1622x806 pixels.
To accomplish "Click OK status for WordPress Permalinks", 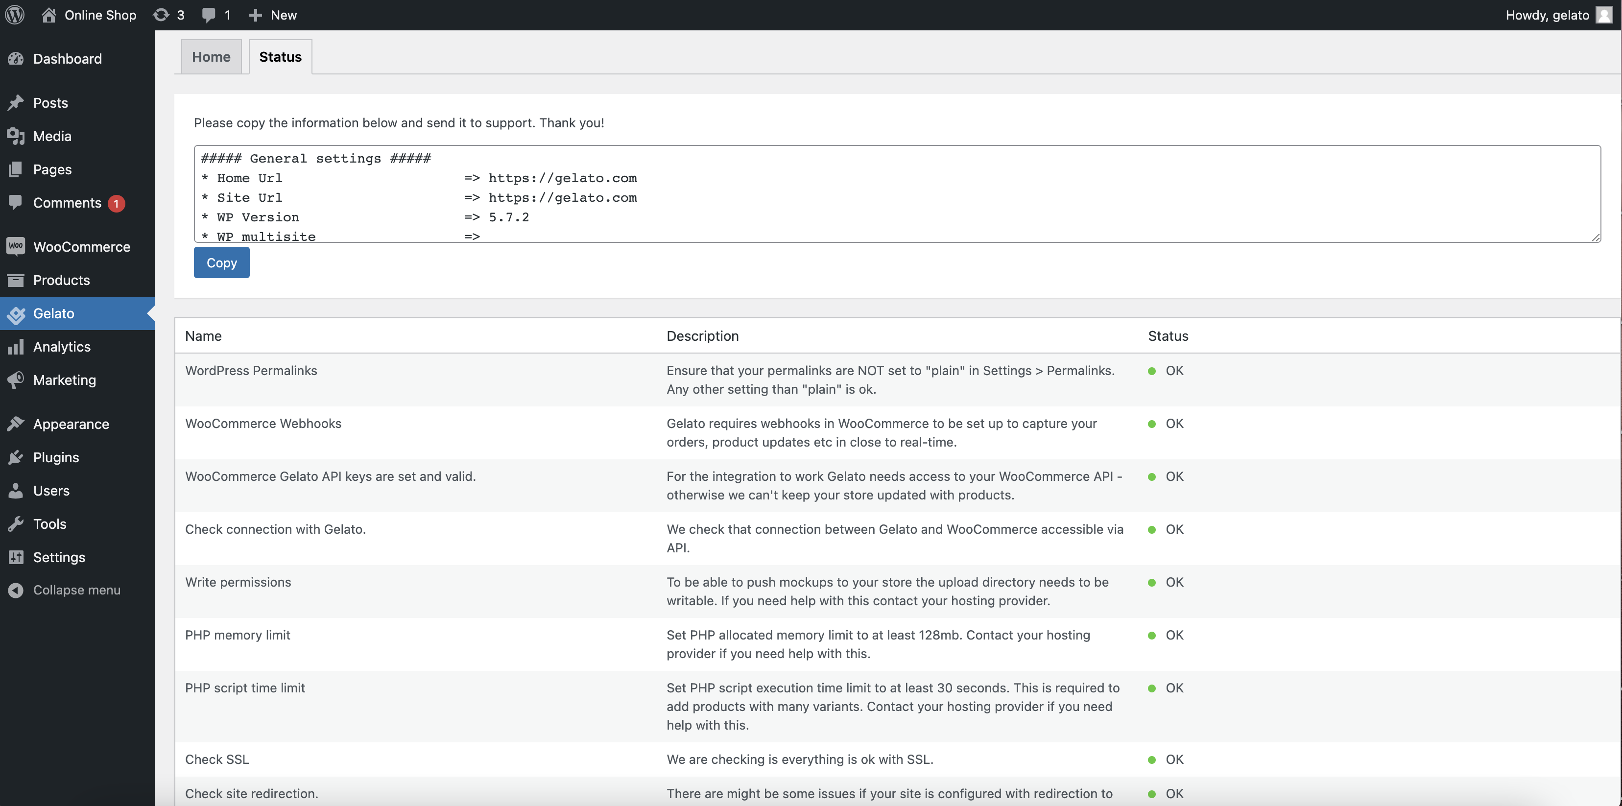I will (x=1174, y=371).
